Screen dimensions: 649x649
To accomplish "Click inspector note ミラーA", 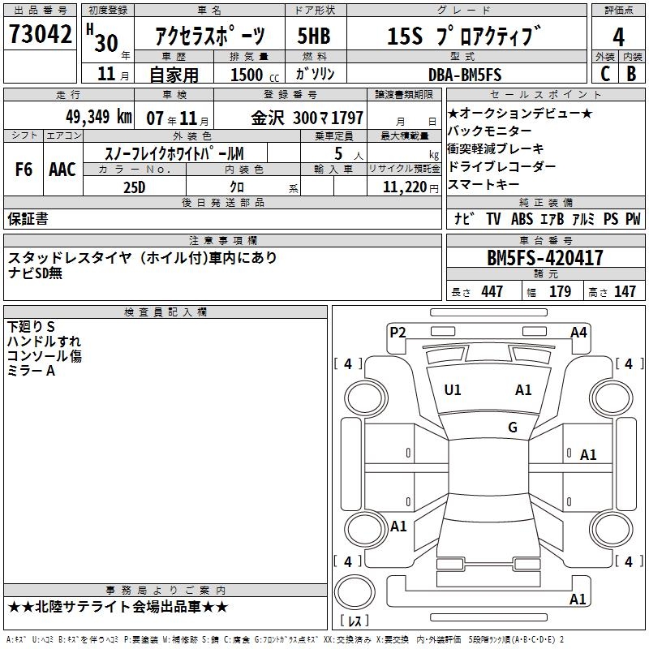I will point(31,371).
